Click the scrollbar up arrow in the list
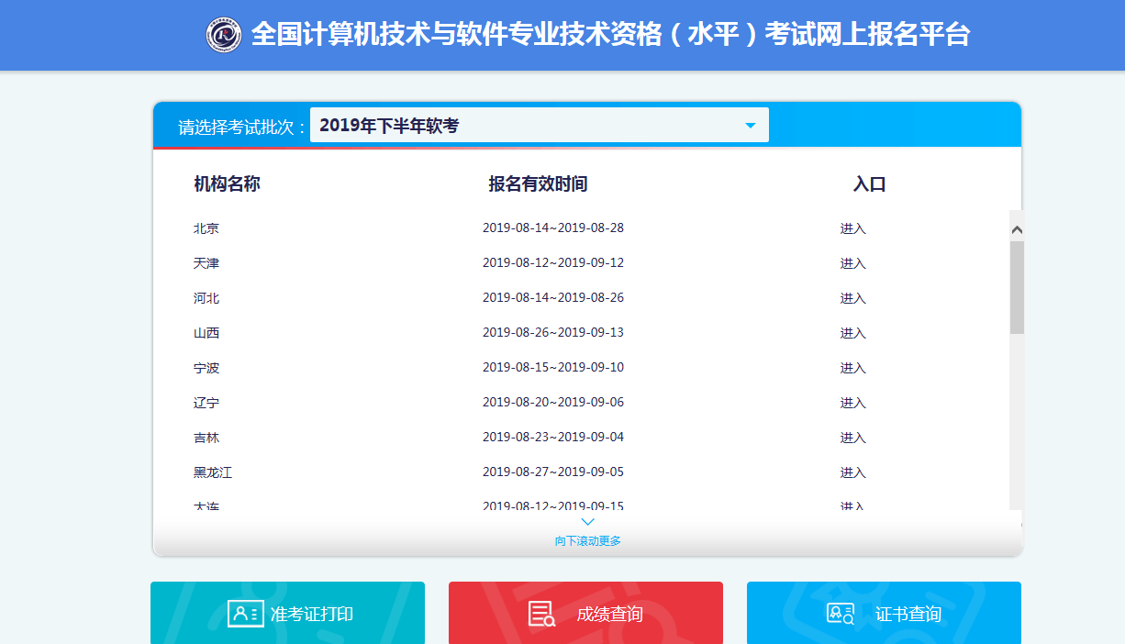This screenshot has width=1125, height=644. coord(1017,230)
